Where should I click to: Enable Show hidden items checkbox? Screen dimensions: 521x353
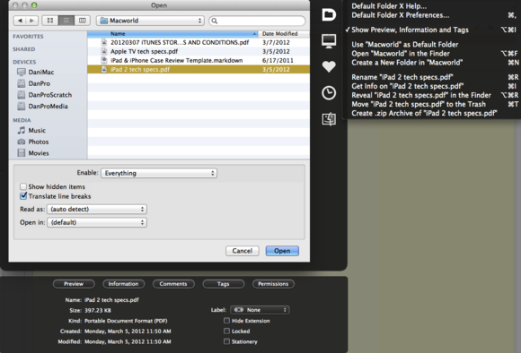[23, 186]
